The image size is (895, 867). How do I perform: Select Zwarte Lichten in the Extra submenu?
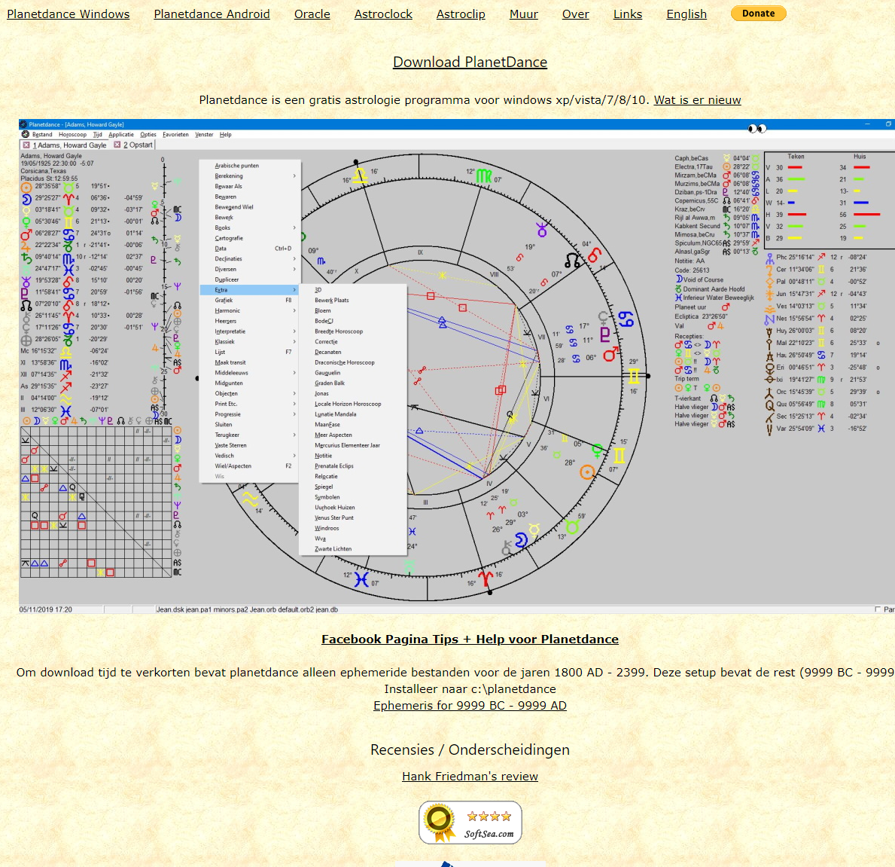point(333,549)
